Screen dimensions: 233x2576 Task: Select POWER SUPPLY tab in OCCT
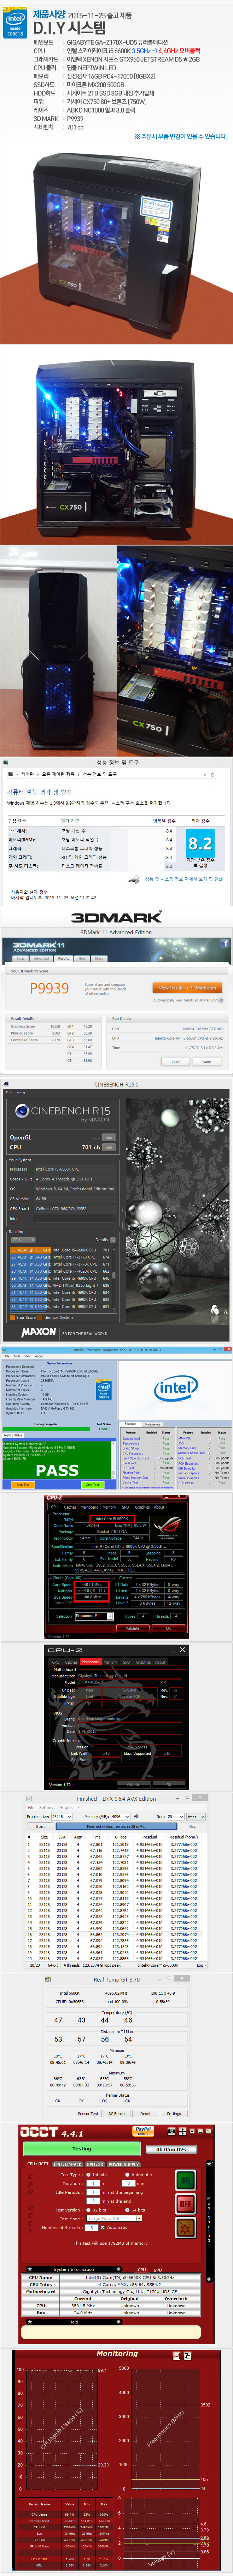(124, 2165)
